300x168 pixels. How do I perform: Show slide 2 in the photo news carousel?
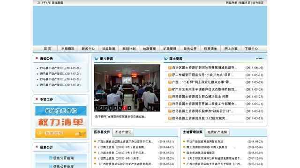(x=101, y=108)
